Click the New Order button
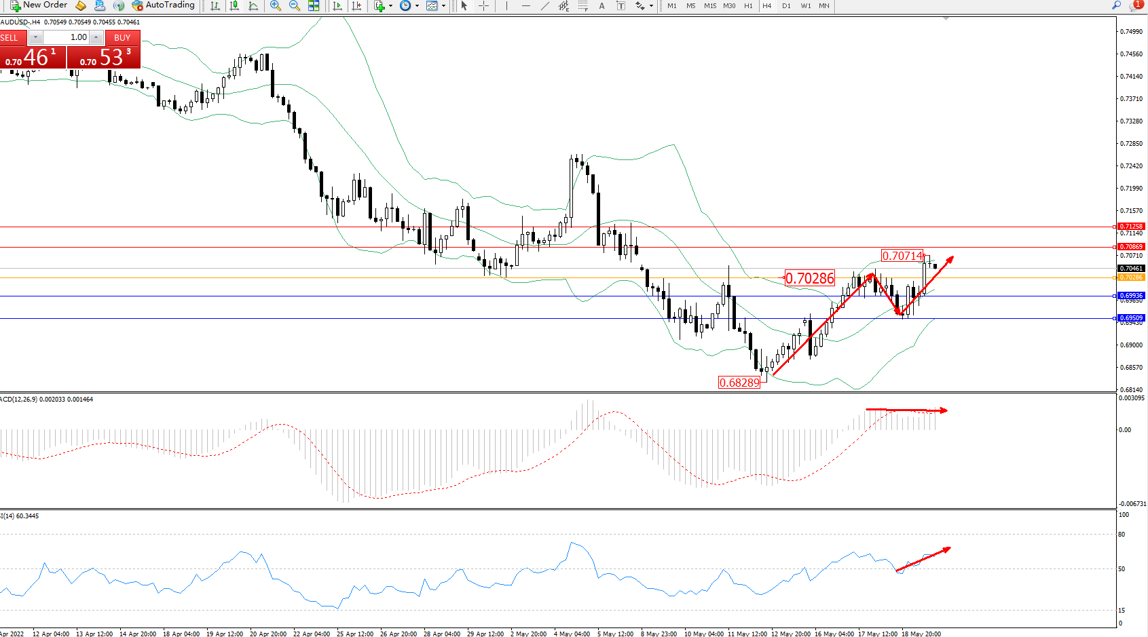Image resolution: width=1148 pixels, height=637 pixels. (x=39, y=5)
